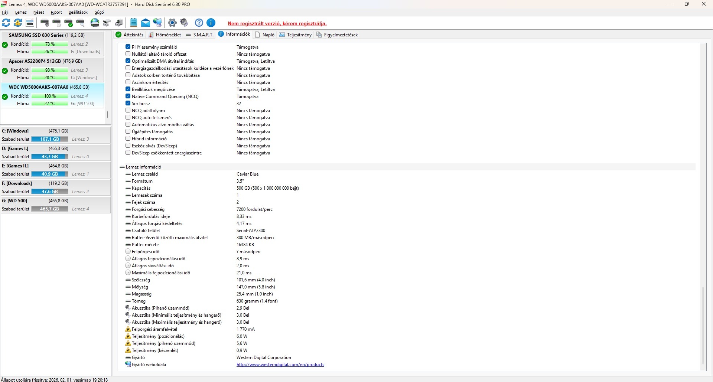The image size is (713, 382).
Task: Switch to the Áttekintés tab
Action: (x=130, y=35)
